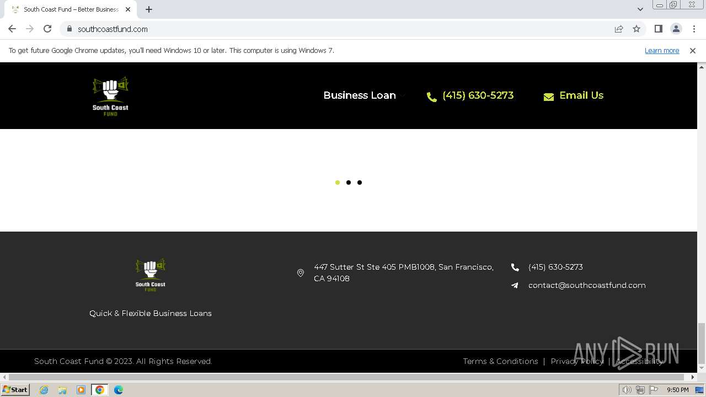Click the South Coast Fund header logo

tap(110, 96)
